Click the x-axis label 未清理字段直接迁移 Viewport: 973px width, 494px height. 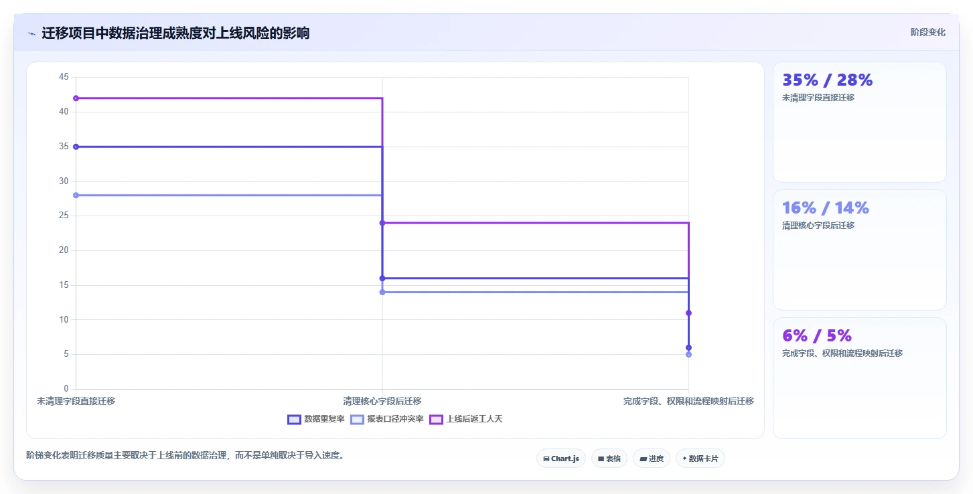pyautogui.click(x=76, y=402)
